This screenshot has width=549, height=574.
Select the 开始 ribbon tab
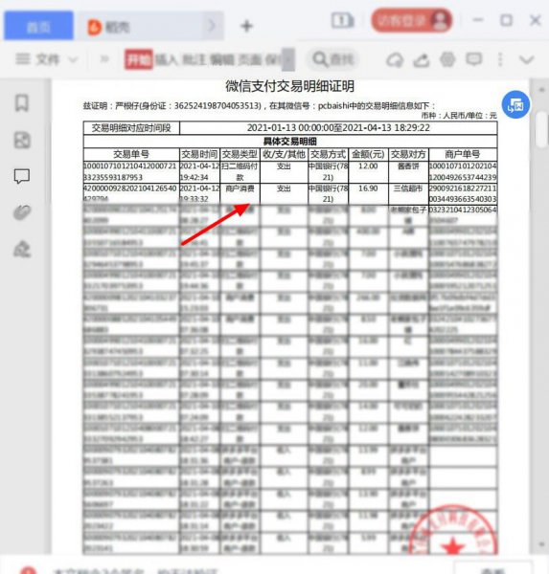click(138, 59)
